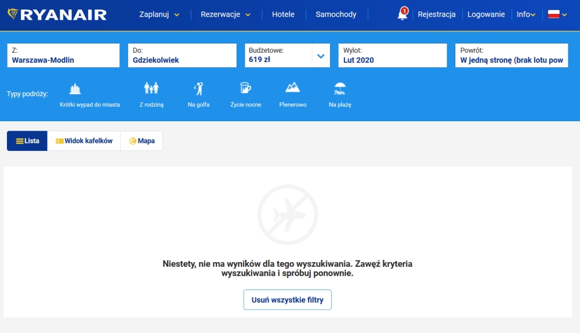Pick the golf trip type icon
This screenshot has width=580, height=333.
point(198,88)
